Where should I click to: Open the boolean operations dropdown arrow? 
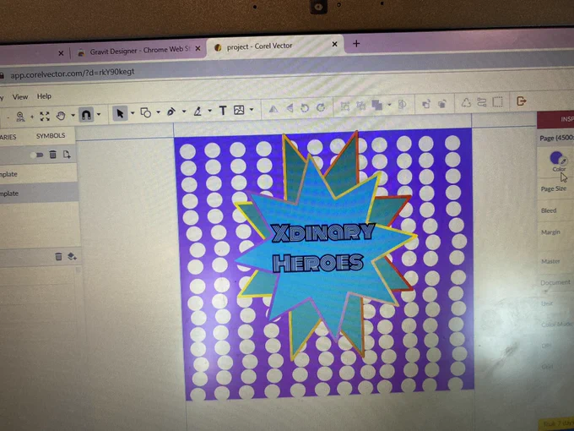tap(389, 105)
